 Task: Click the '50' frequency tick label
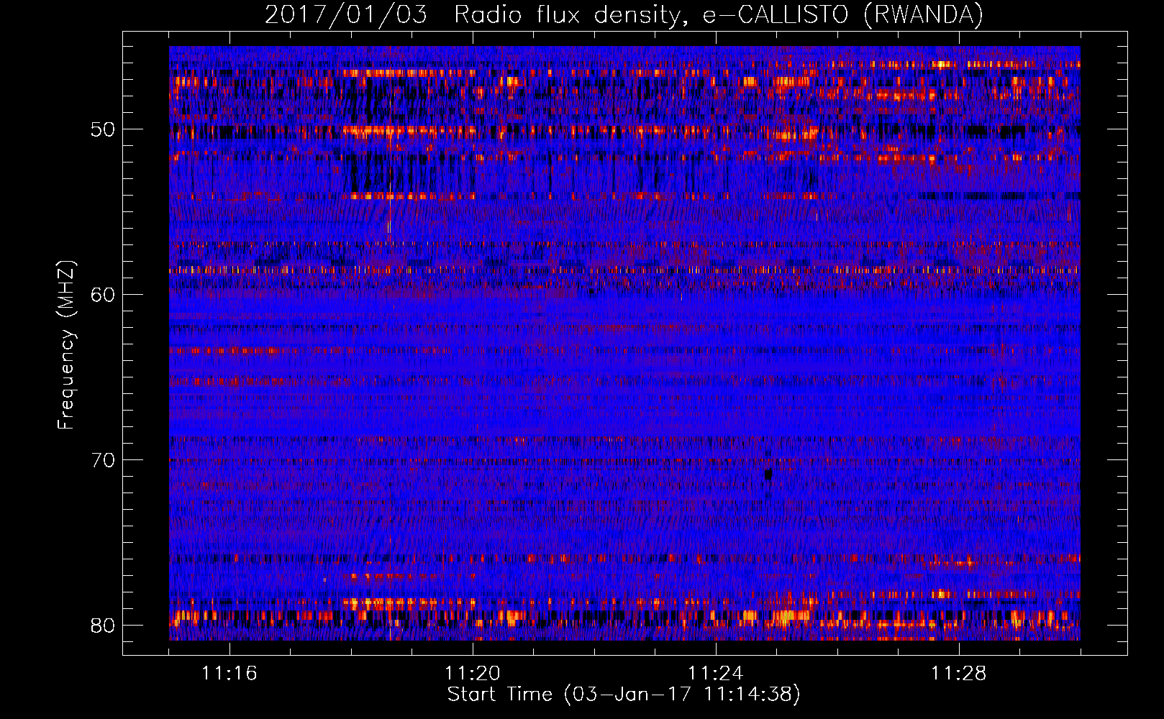(103, 130)
